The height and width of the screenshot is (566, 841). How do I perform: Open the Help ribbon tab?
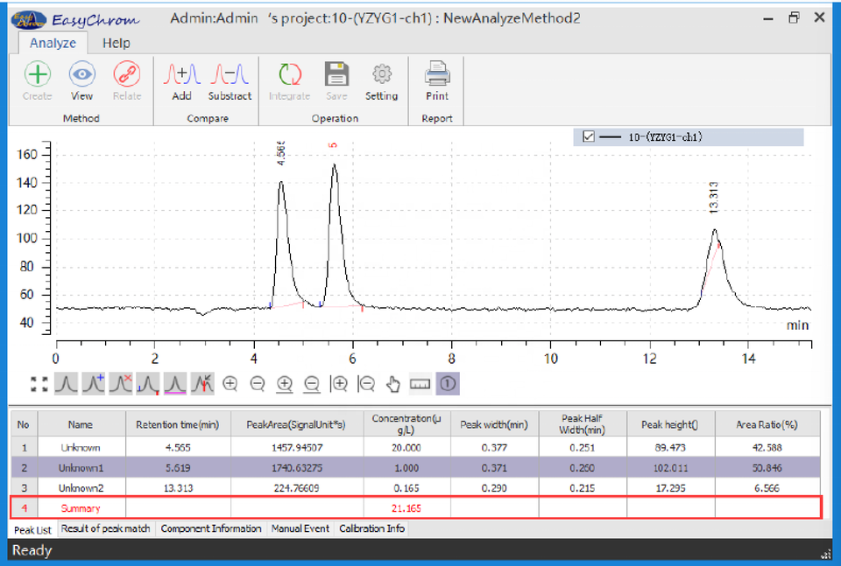(117, 43)
